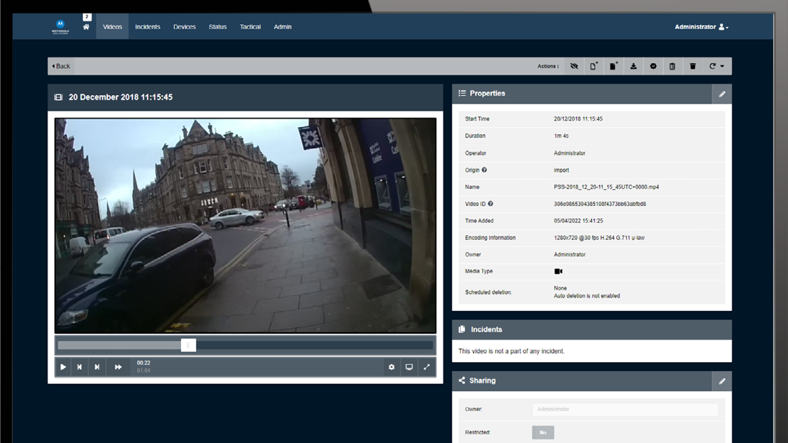This screenshot has width=788, height=443.
Task: Go to the Devices tab
Action: [185, 27]
